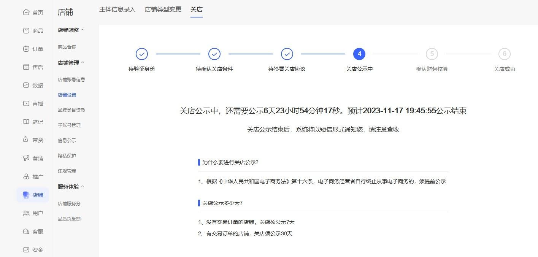
Task: Select 店铺设置 in the sidebar
Action: coord(67,95)
